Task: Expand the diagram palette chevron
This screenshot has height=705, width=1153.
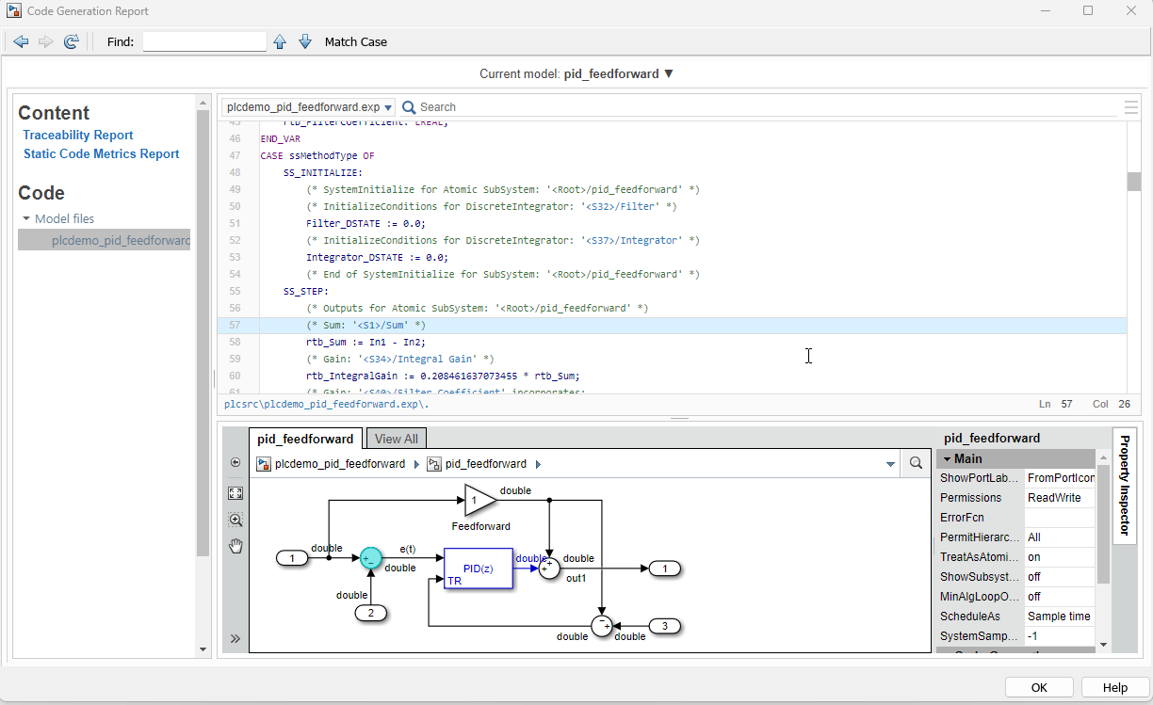Action: pos(235,639)
